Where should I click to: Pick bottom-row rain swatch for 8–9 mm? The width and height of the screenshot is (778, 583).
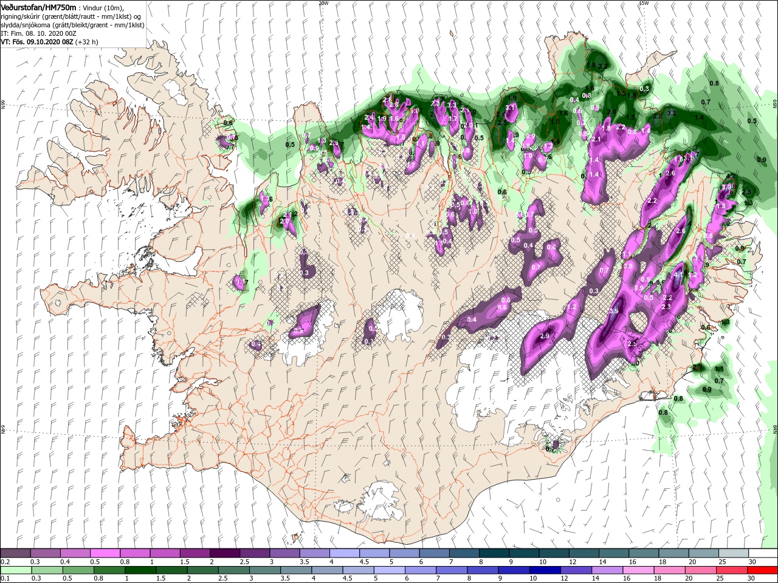click(x=482, y=570)
